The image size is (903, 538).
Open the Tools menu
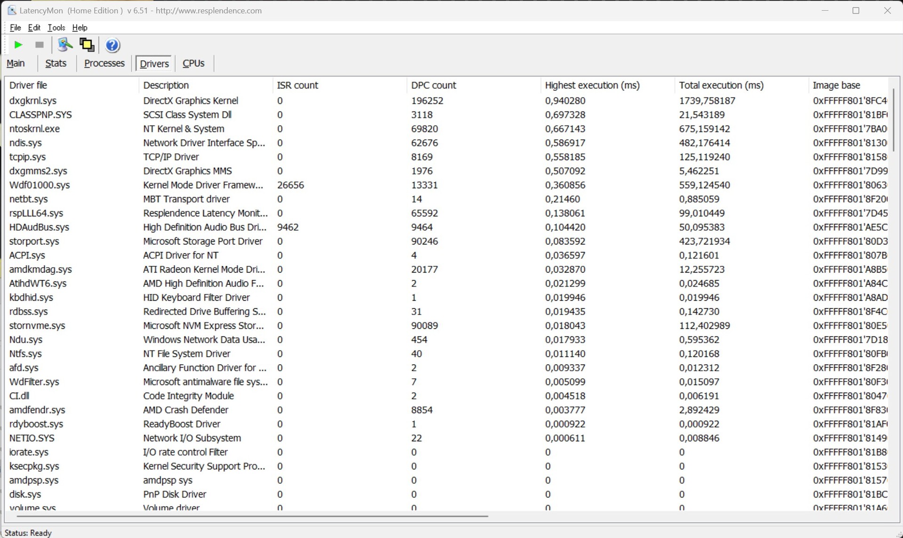[x=56, y=28]
